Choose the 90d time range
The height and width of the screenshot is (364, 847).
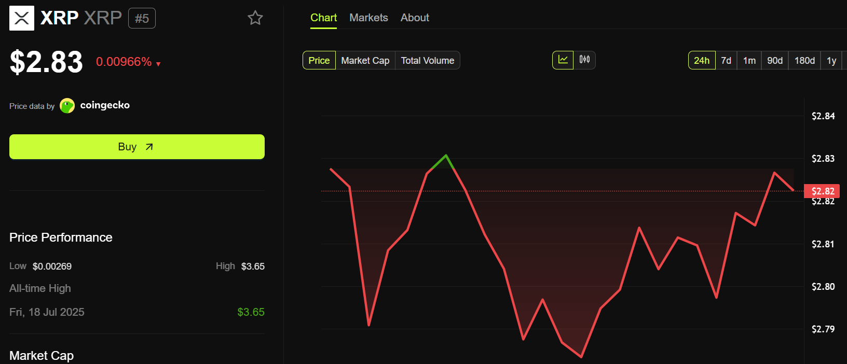pos(775,60)
